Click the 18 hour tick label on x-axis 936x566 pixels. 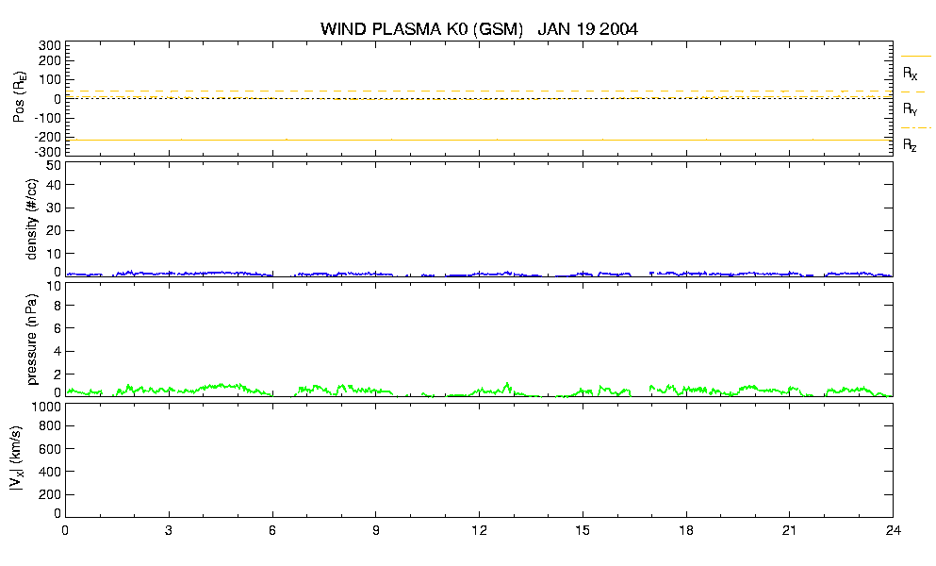coord(686,530)
